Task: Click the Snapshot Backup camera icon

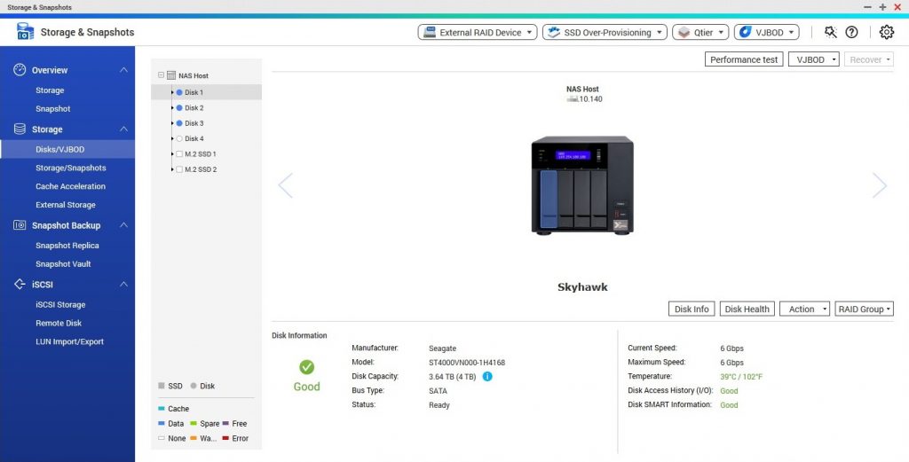Action: [20, 225]
